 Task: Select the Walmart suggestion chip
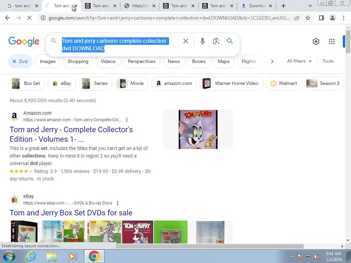click(284, 84)
